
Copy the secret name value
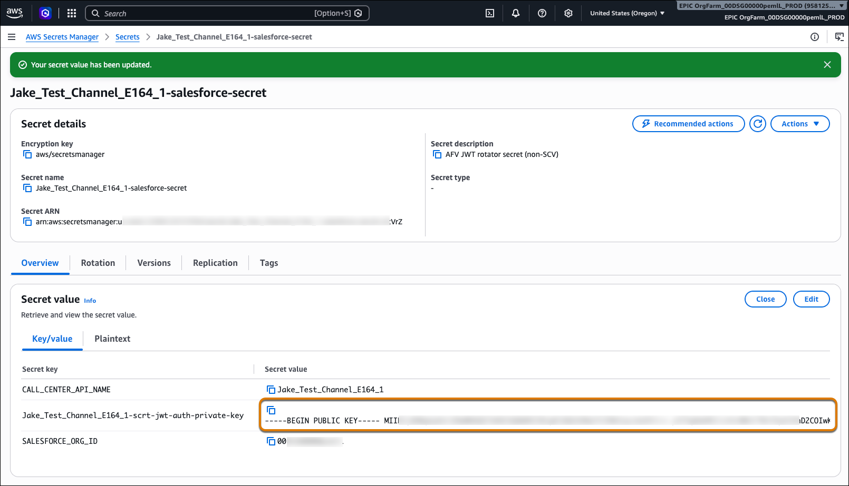27,188
